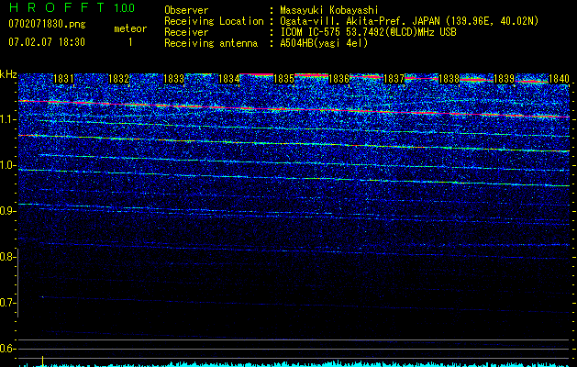Select the 1833 time marker
577x367 pixels.
point(174,80)
